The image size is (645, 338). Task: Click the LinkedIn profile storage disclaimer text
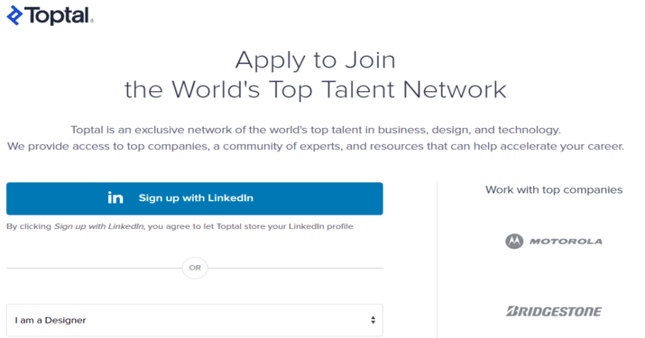coord(180,226)
